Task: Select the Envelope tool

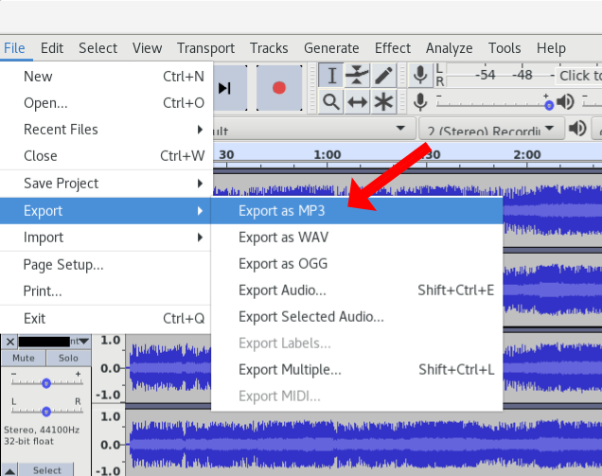Action: (x=357, y=76)
